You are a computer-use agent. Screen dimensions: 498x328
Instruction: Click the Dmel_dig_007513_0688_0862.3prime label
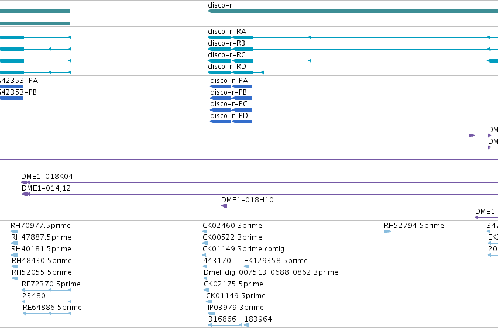tap(271, 272)
